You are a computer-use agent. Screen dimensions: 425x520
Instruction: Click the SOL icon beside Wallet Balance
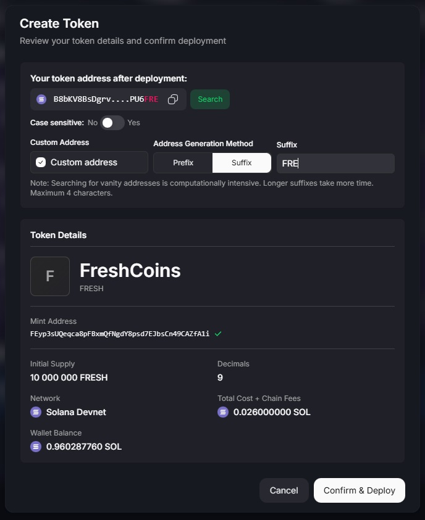click(x=36, y=446)
